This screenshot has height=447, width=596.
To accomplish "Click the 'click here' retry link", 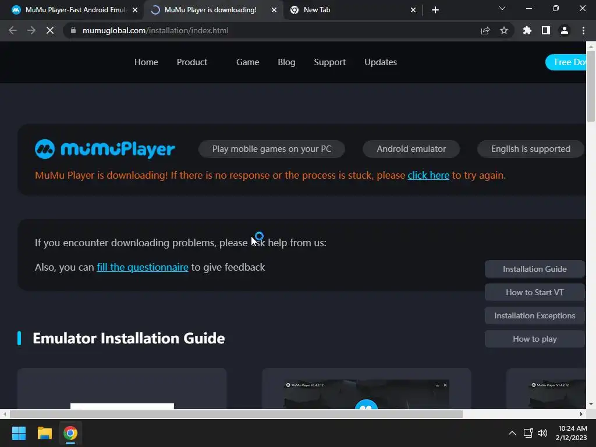I will click(x=428, y=175).
